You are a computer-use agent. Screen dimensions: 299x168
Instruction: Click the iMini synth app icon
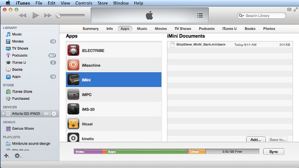[73, 80]
